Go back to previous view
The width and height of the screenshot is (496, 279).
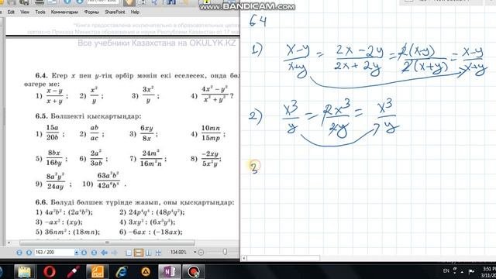point(104,253)
